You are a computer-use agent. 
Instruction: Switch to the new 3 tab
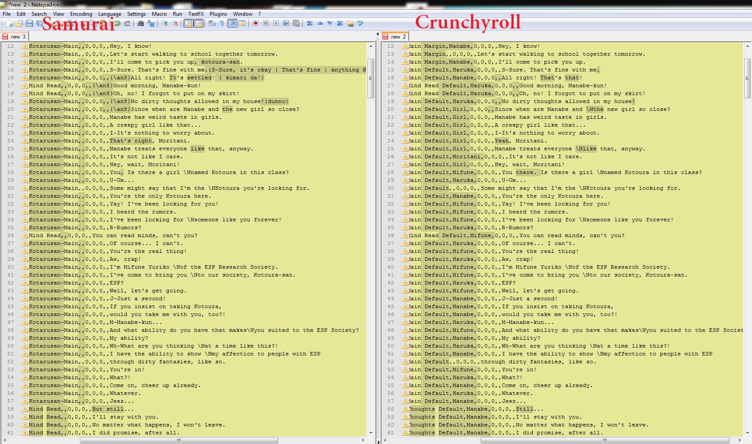tap(14, 37)
